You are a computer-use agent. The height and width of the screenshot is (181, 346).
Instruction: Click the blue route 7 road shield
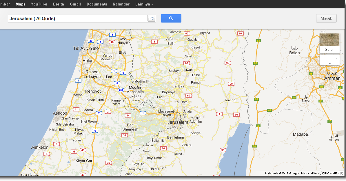click(99, 113)
